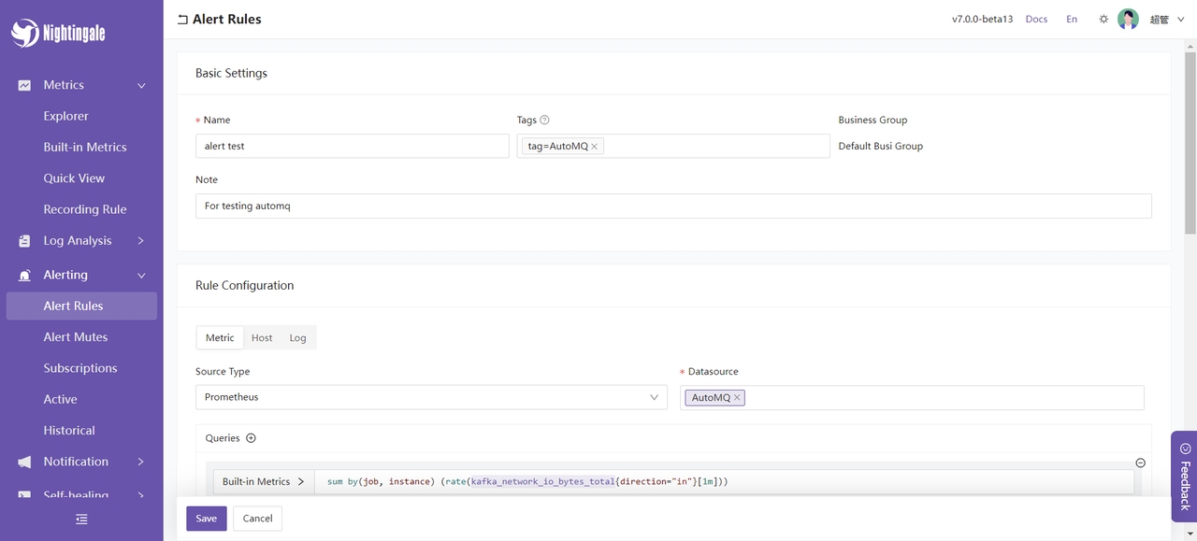Open the Source Type Prometheus dropdown
Screen dimensions: 1197x541
(x=431, y=397)
